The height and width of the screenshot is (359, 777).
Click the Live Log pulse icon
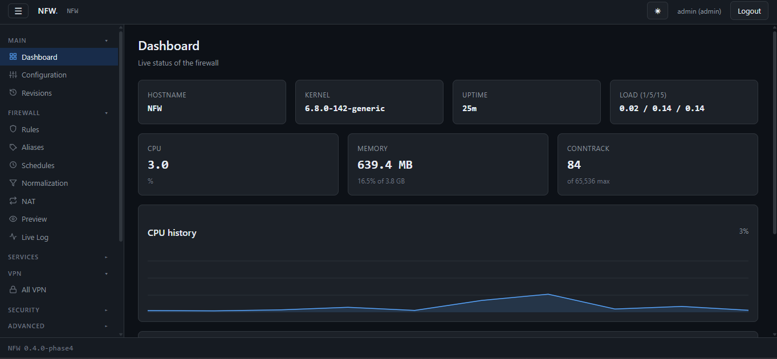pos(13,237)
